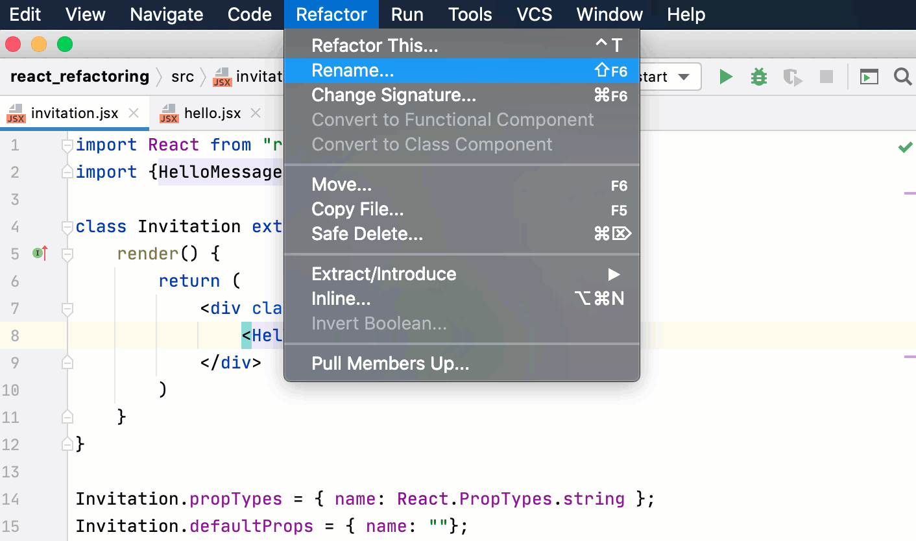This screenshot has width=916, height=541.
Task: Navigate to src via the breadcrumb
Action: (182, 76)
